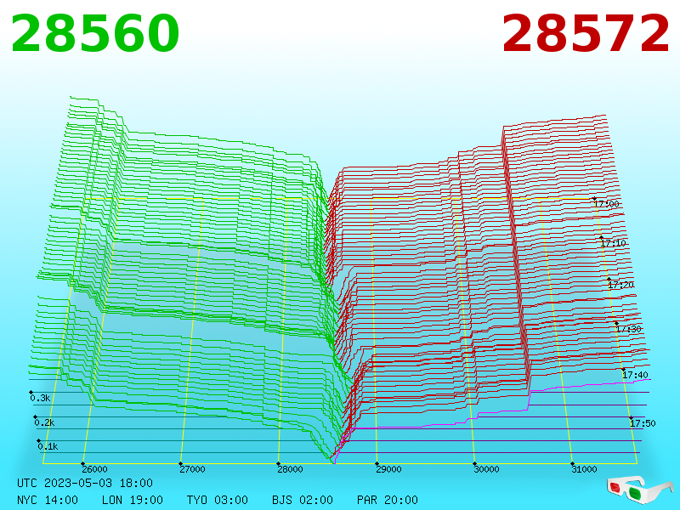Click the UTC 2023-05-03 18:00 timestamp

(85, 483)
